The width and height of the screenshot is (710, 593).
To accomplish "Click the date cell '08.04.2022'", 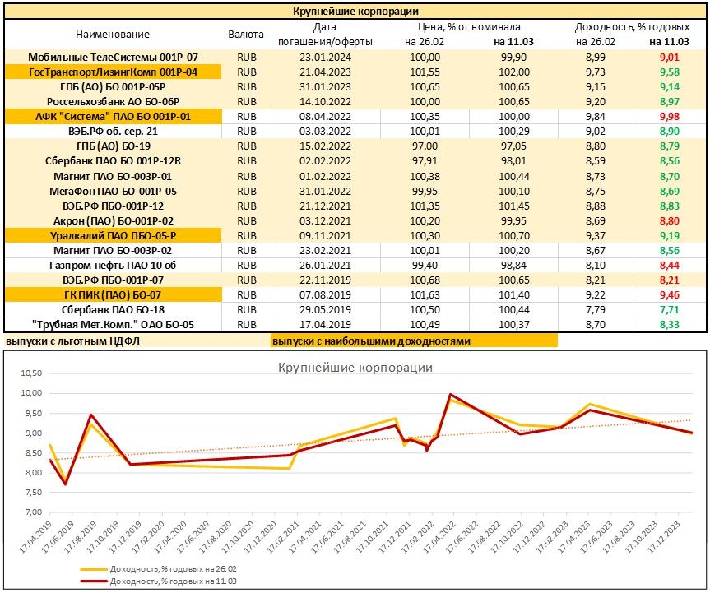I will tap(325, 116).
